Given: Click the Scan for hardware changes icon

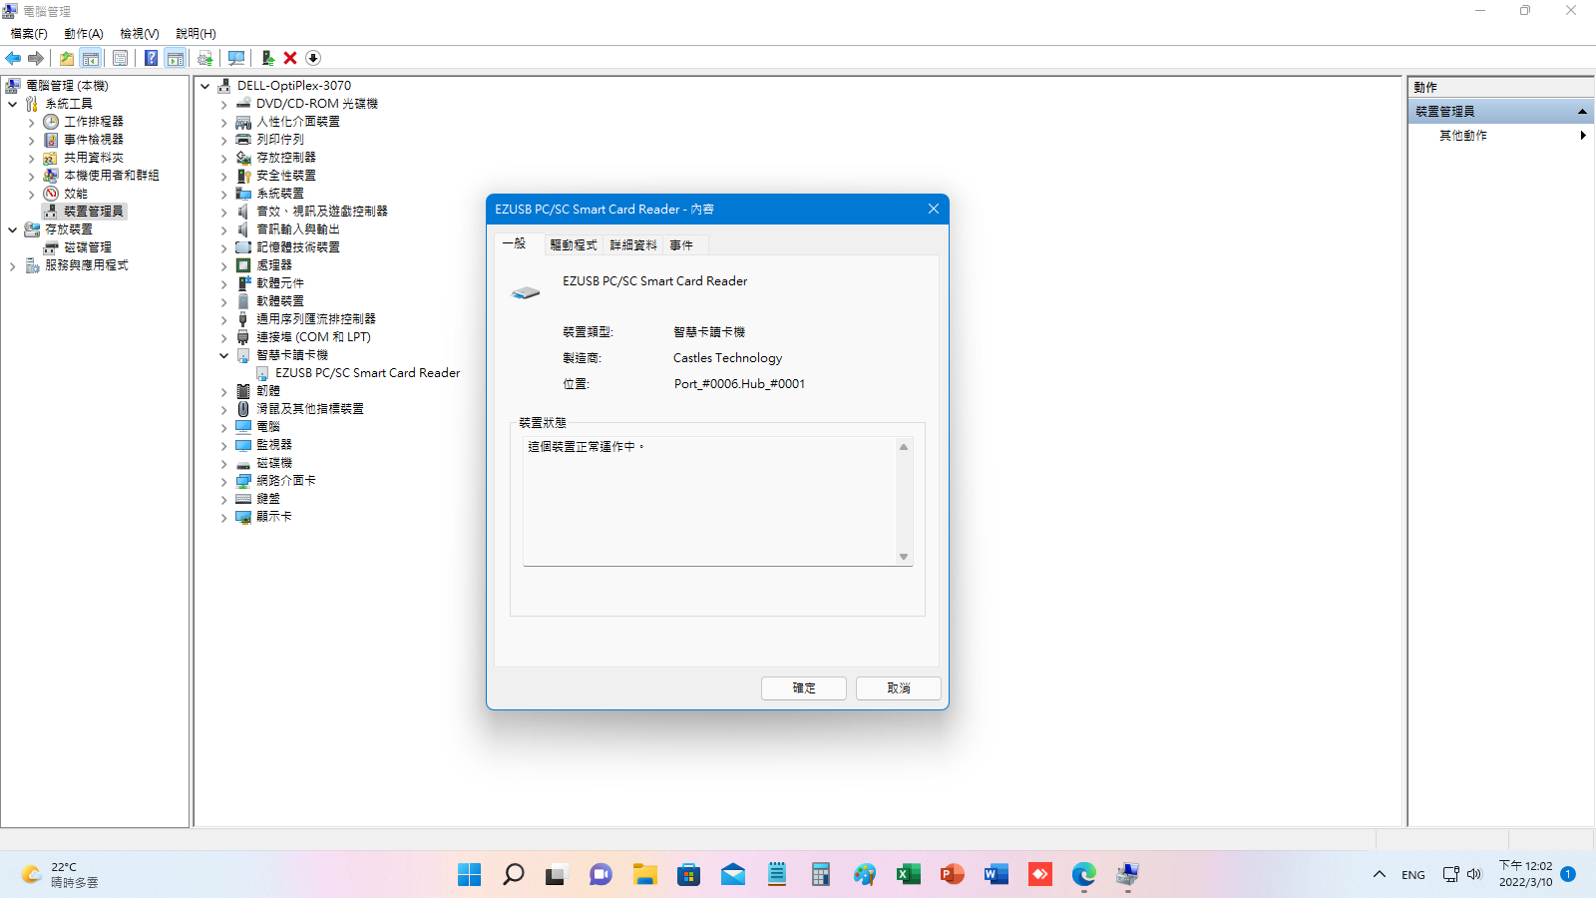Looking at the screenshot, I should [x=236, y=58].
